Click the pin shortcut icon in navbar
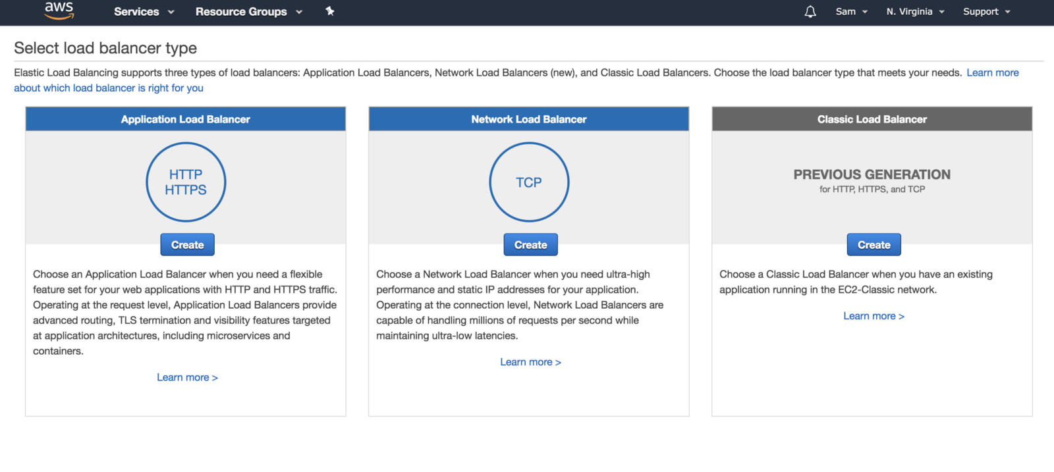Viewport: 1054px width, 472px height. click(330, 11)
